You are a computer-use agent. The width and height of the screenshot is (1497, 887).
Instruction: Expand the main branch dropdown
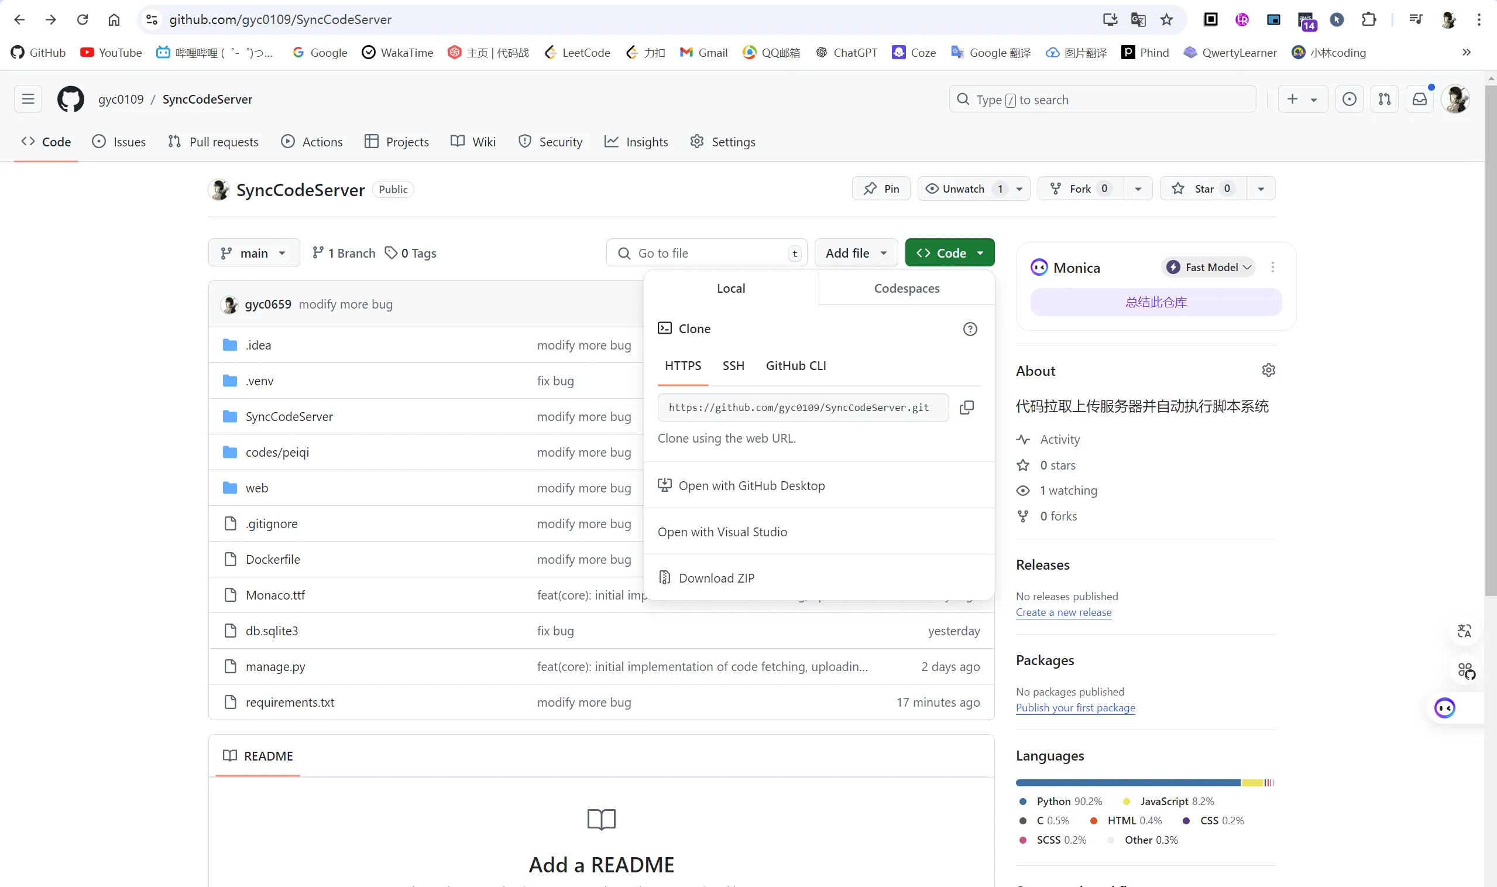click(x=253, y=254)
